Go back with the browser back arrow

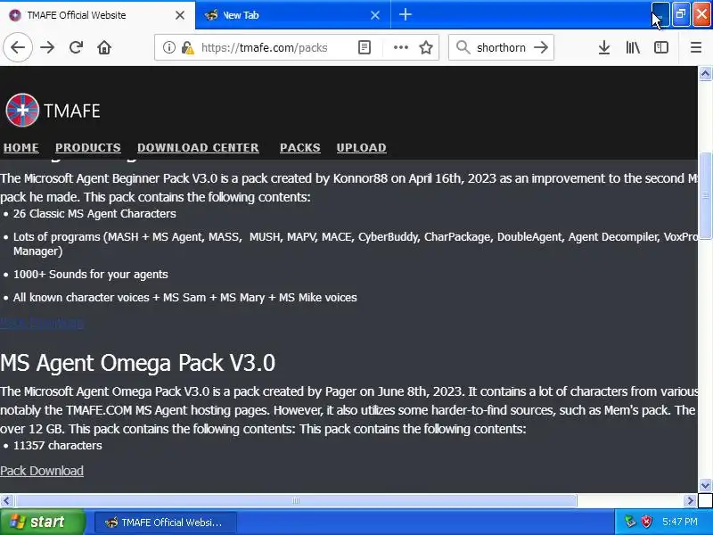click(18, 47)
